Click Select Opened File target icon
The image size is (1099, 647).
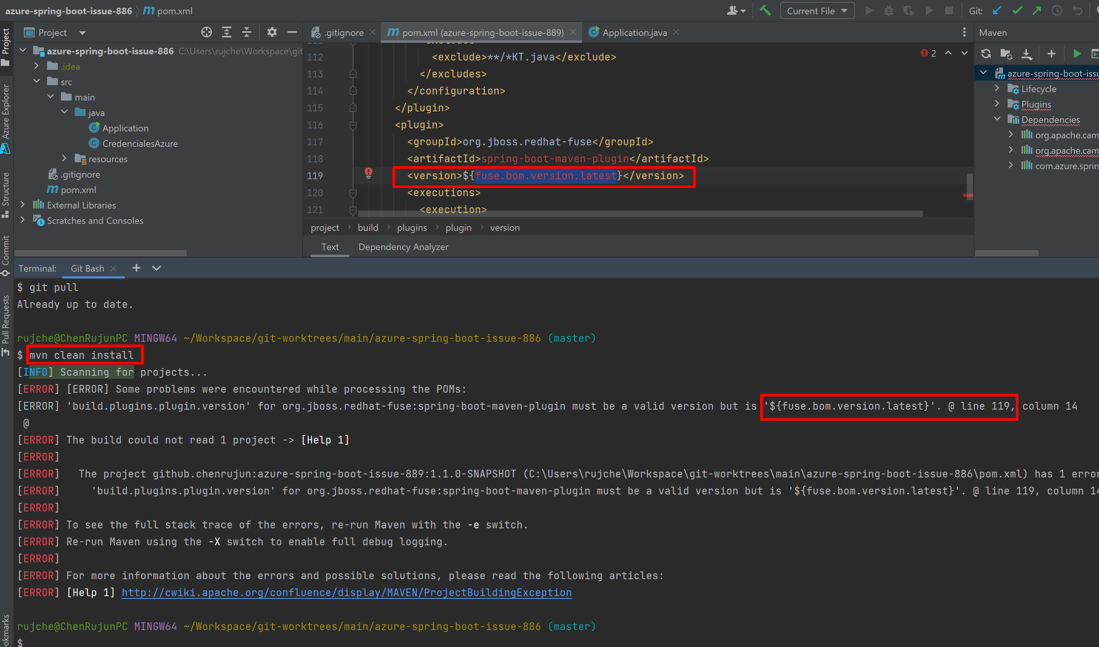[207, 32]
